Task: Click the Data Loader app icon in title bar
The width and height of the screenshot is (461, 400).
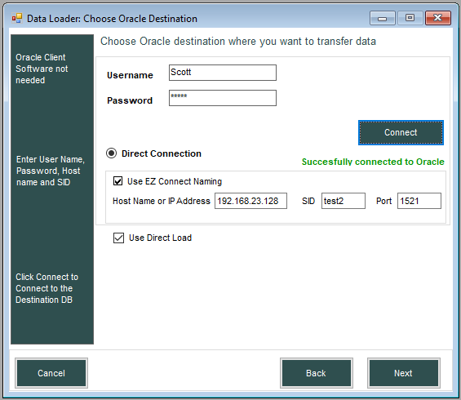Action: point(17,18)
